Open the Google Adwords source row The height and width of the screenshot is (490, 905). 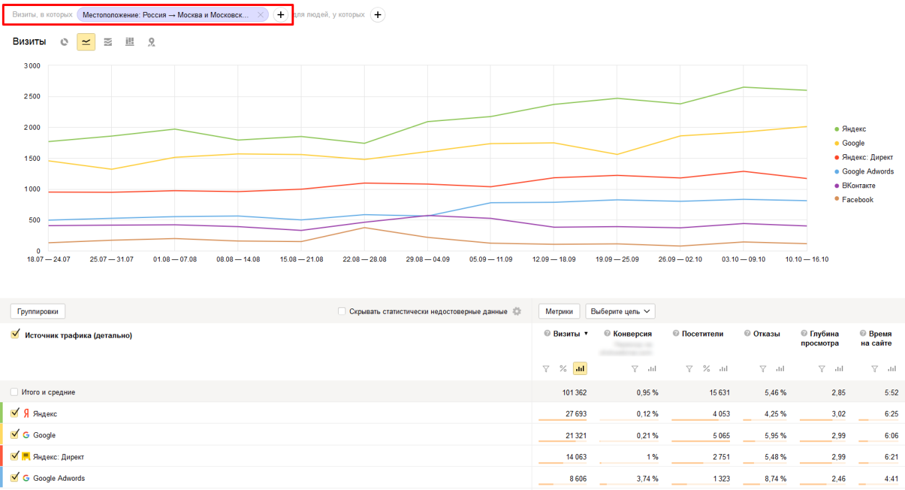click(59, 478)
